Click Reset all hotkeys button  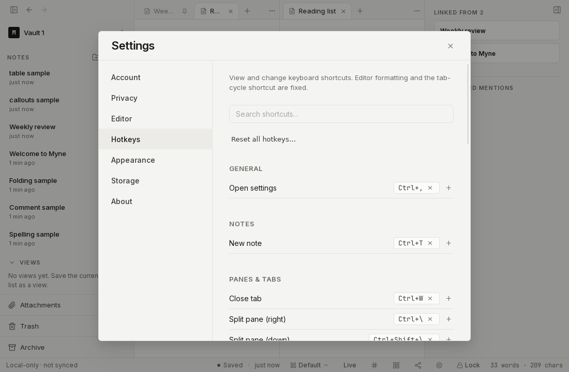pyautogui.click(x=263, y=139)
